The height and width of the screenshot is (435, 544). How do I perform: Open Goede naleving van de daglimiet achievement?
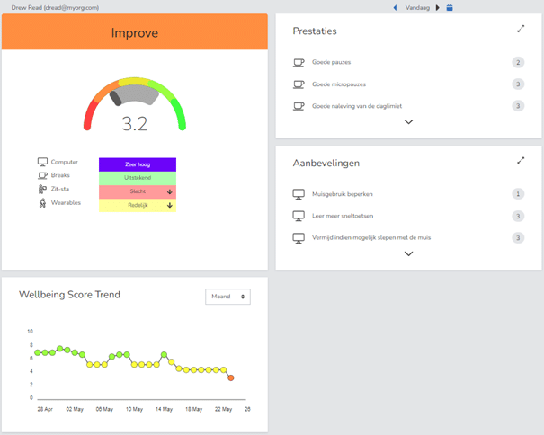click(x=408, y=106)
